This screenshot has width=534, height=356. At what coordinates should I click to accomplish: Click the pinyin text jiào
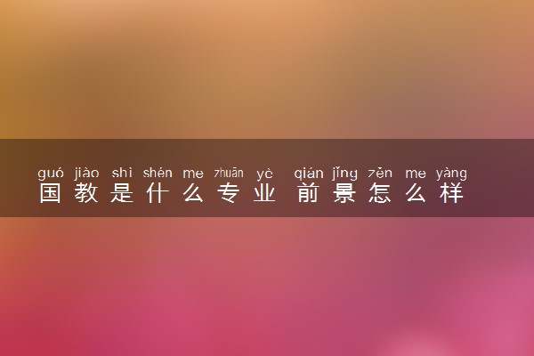point(86,173)
